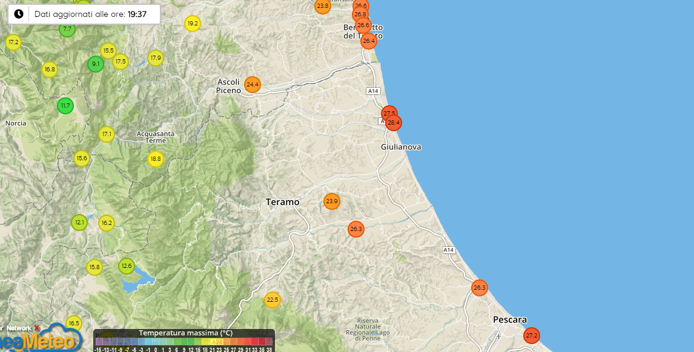694x352 pixels.
Task: Open the green 9.1 temperature marker
Action: [96, 64]
